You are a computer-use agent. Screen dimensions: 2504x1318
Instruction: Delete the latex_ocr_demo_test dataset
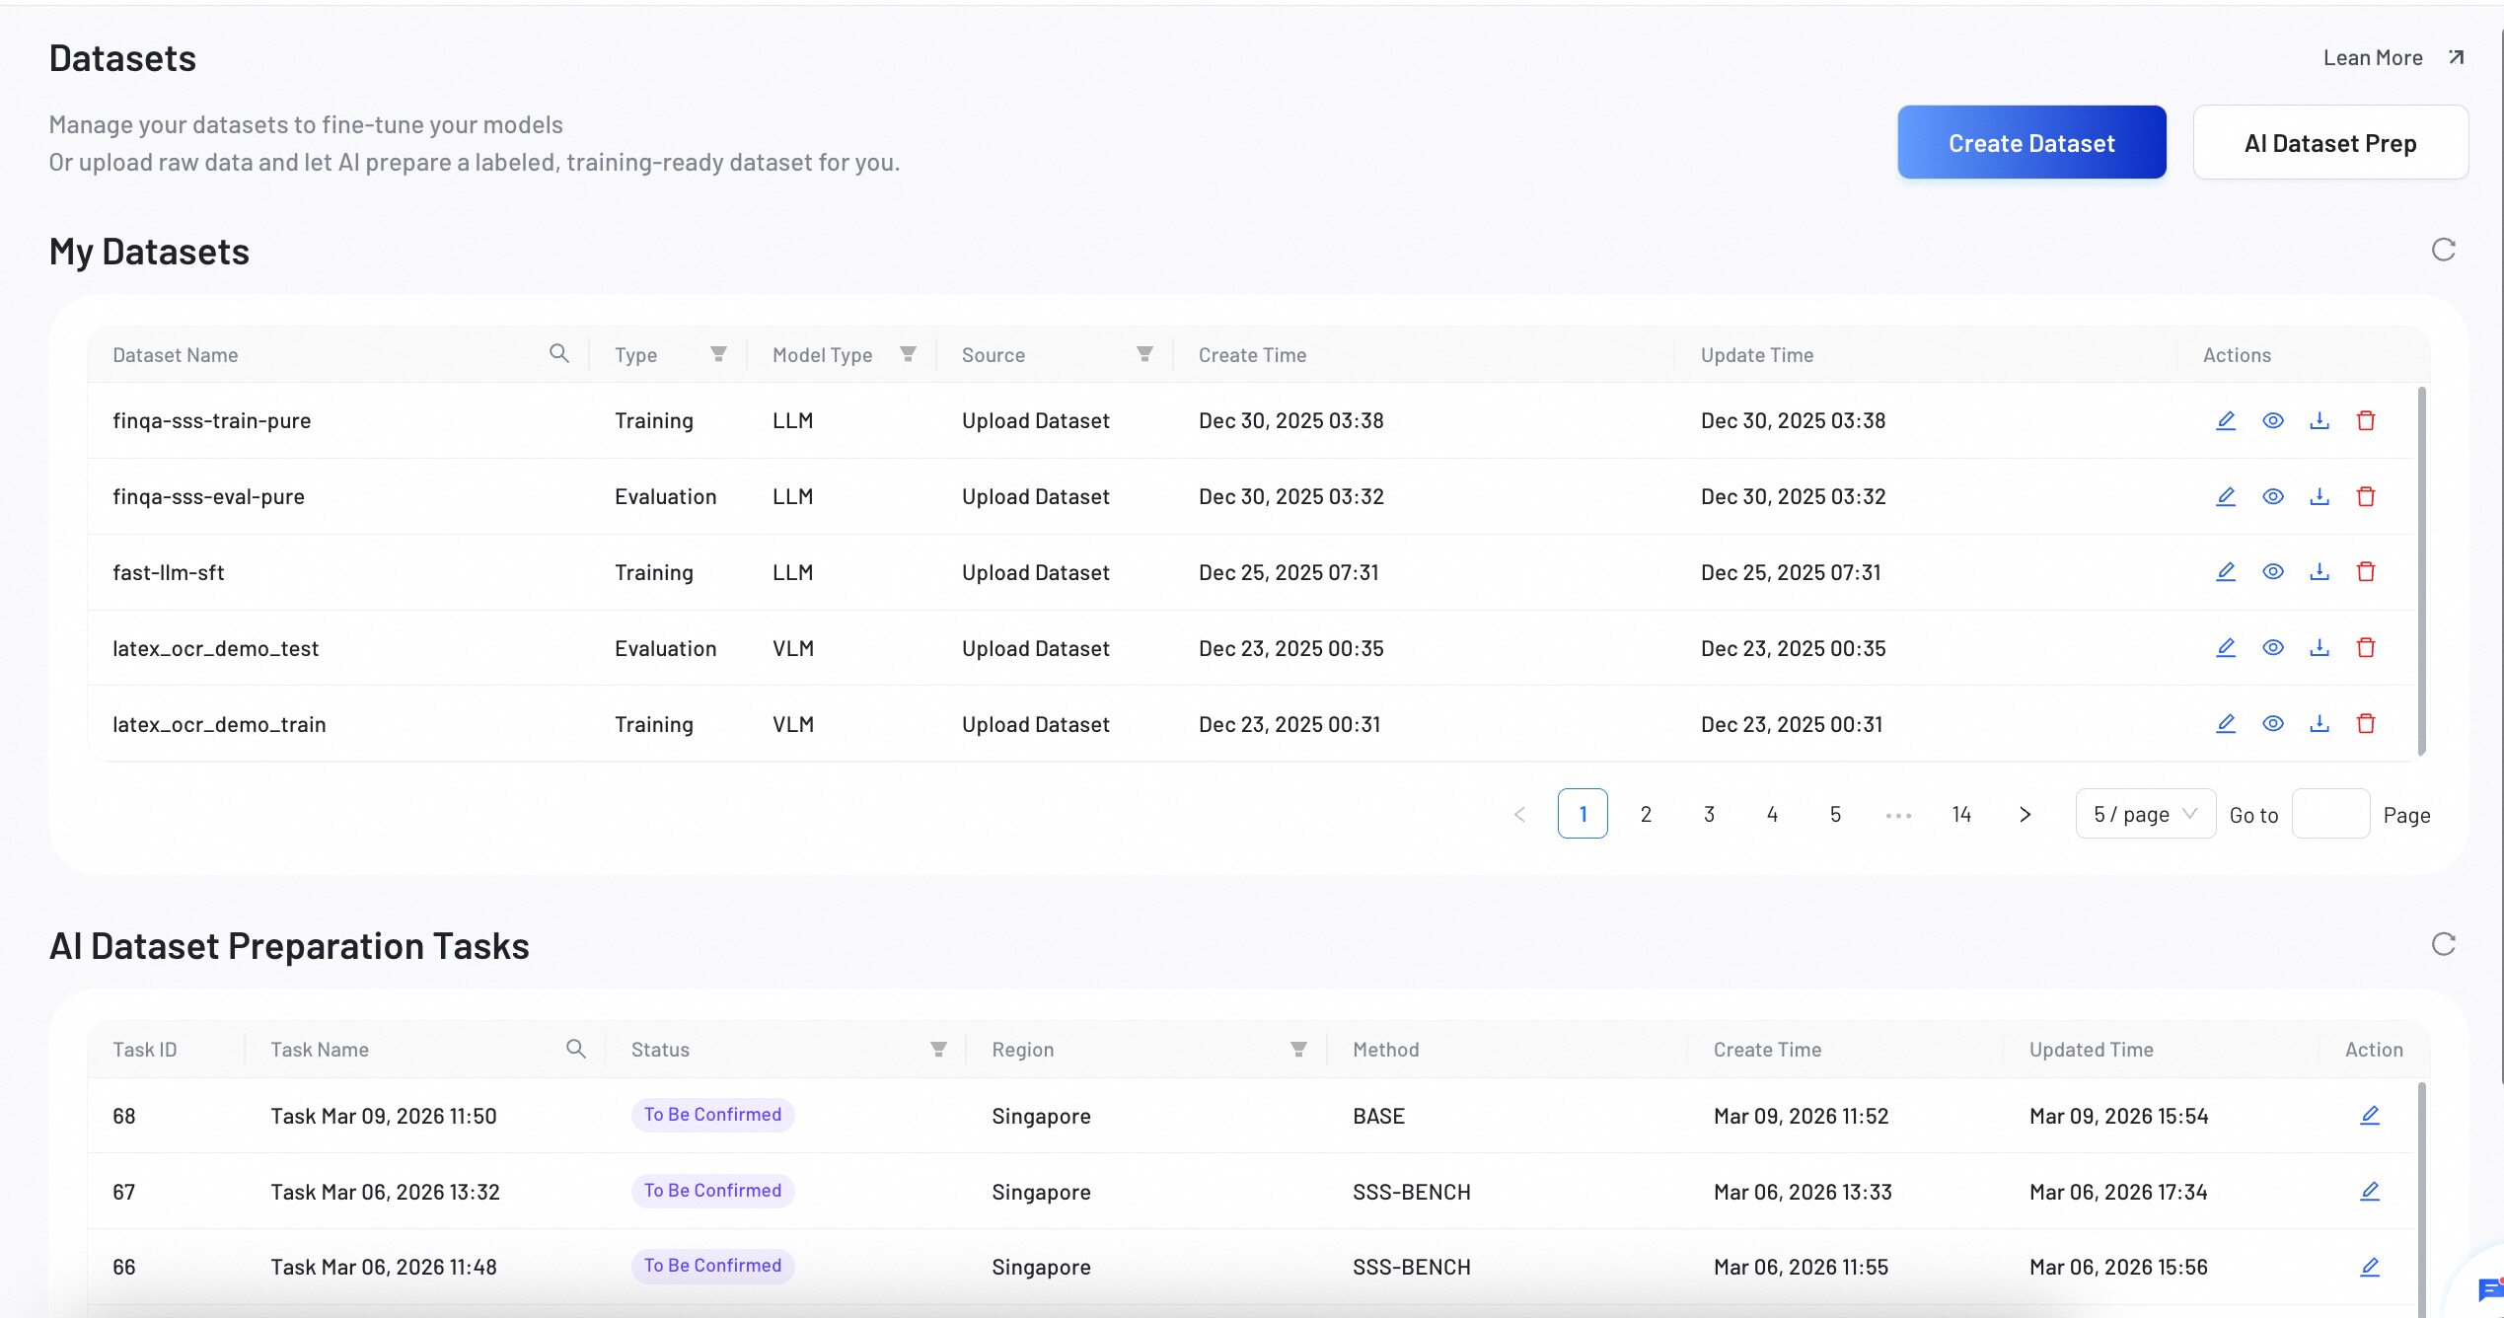(x=2366, y=647)
